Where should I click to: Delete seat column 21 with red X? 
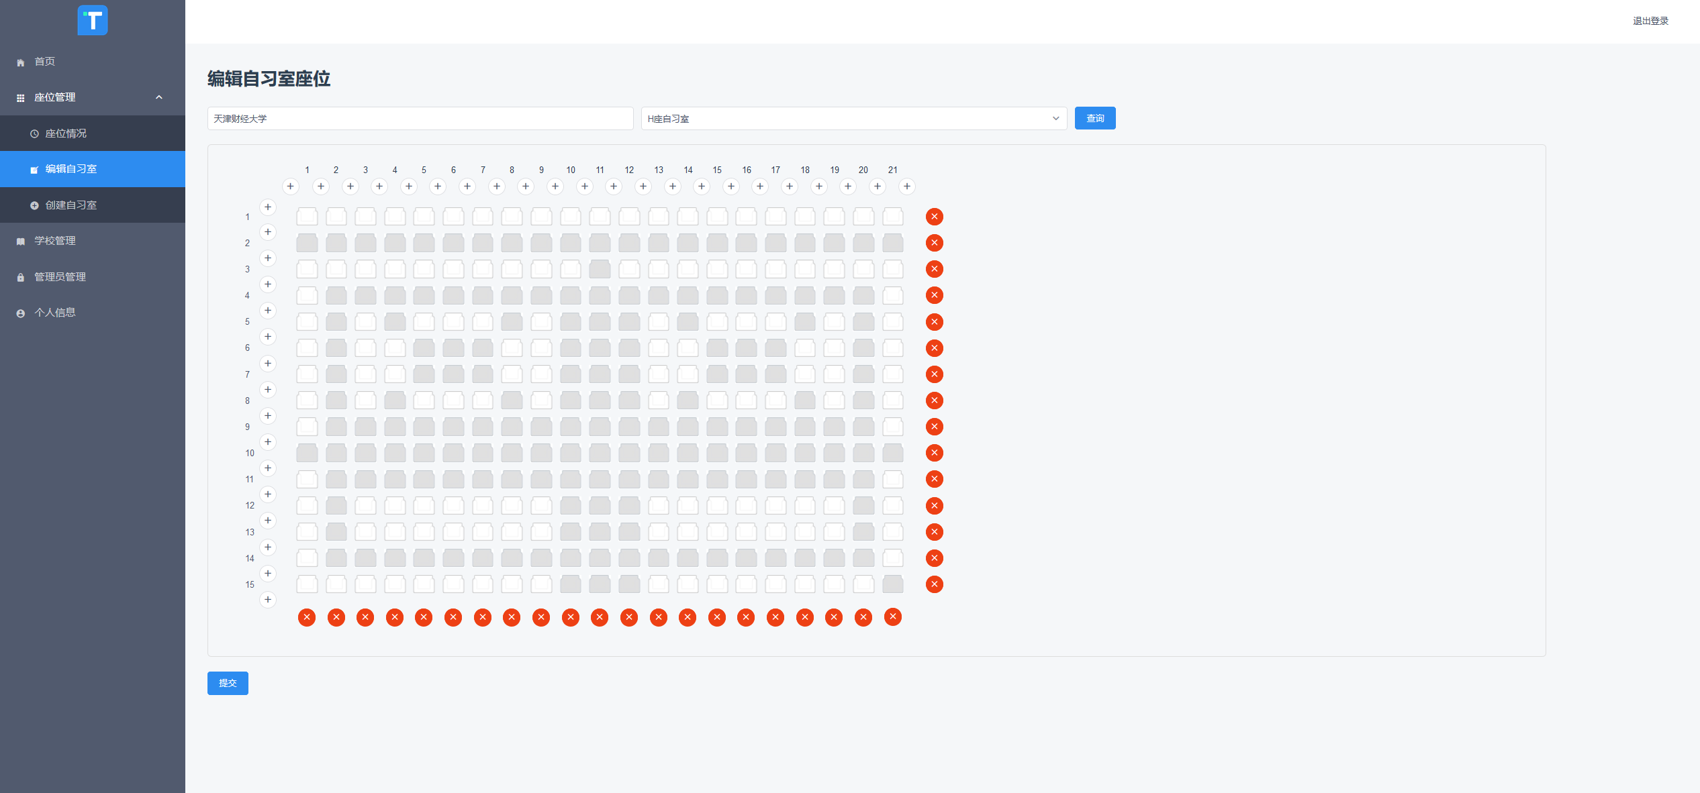[x=893, y=617]
